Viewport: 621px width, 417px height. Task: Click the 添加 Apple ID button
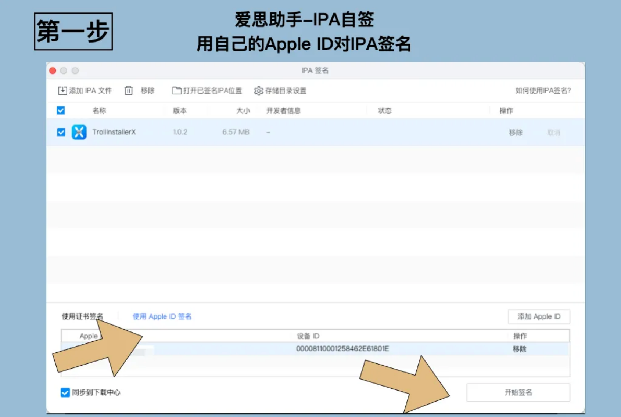coord(539,316)
